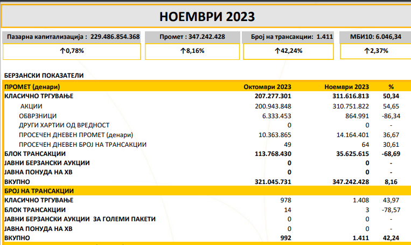The image size is (411, 245).
Task: Select the ОБВРЗНИЦИ row label
Action: point(37,115)
